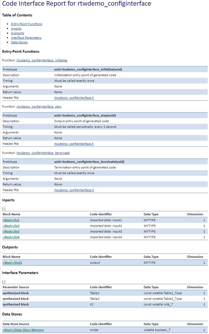Open <Root>/Data Store Memory link
Screen dimensions: 209x334
pyautogui.click(x=23, y=330)
